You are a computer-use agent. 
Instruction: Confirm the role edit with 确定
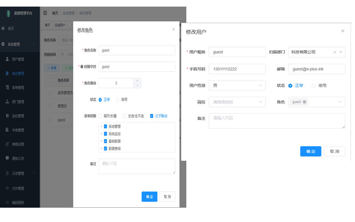point(149,197)
